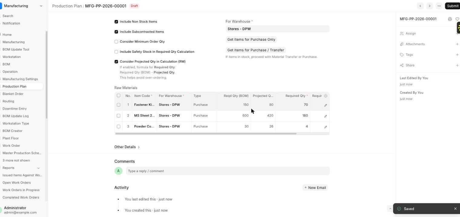Image resolution: width=460 pixels, height=217 pixels.
Task: Click the Raw Materials horizontal scrollbar
Action: pos(206,133)
